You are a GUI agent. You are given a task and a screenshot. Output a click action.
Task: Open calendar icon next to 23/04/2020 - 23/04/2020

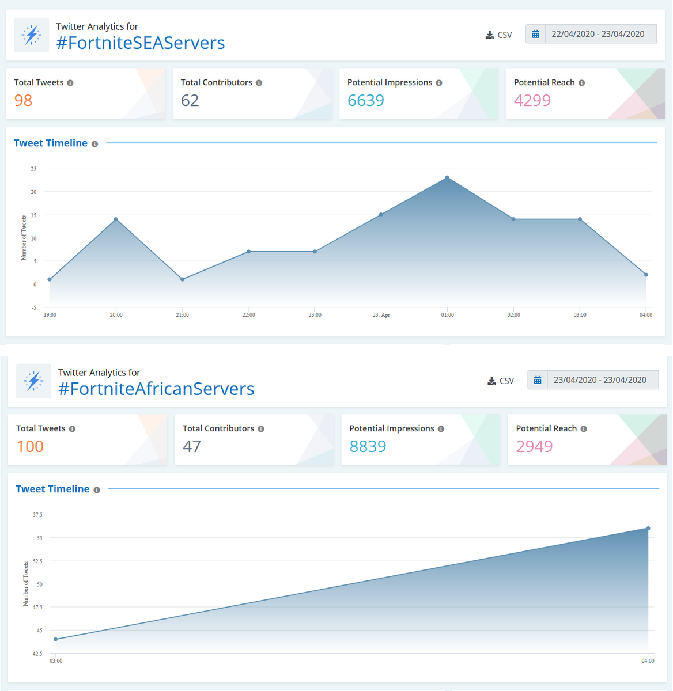537,380
